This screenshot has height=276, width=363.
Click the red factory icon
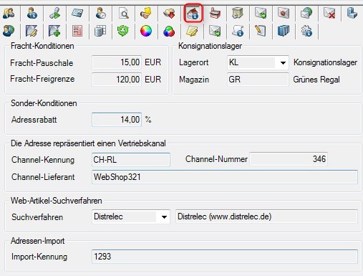215,13
